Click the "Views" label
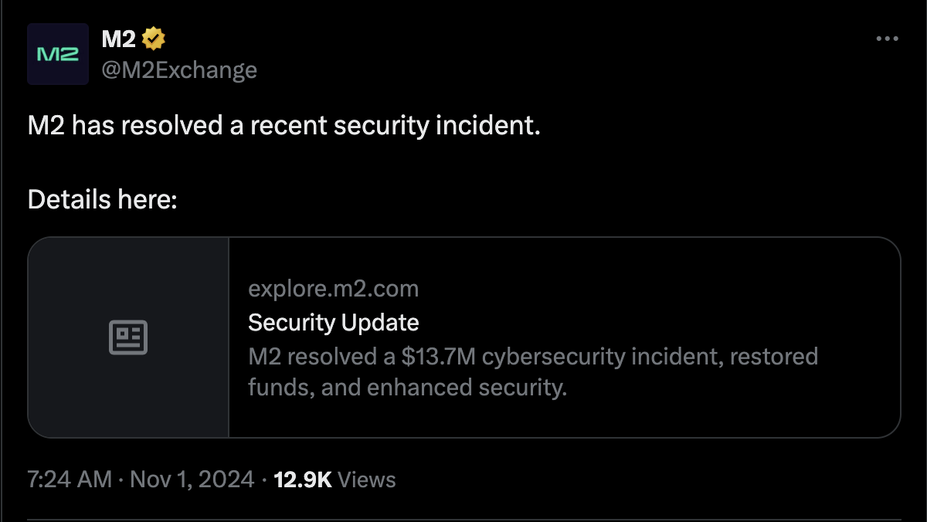This screenshot has height=522, width=927. pyautogui.click(x=367, y=480)
